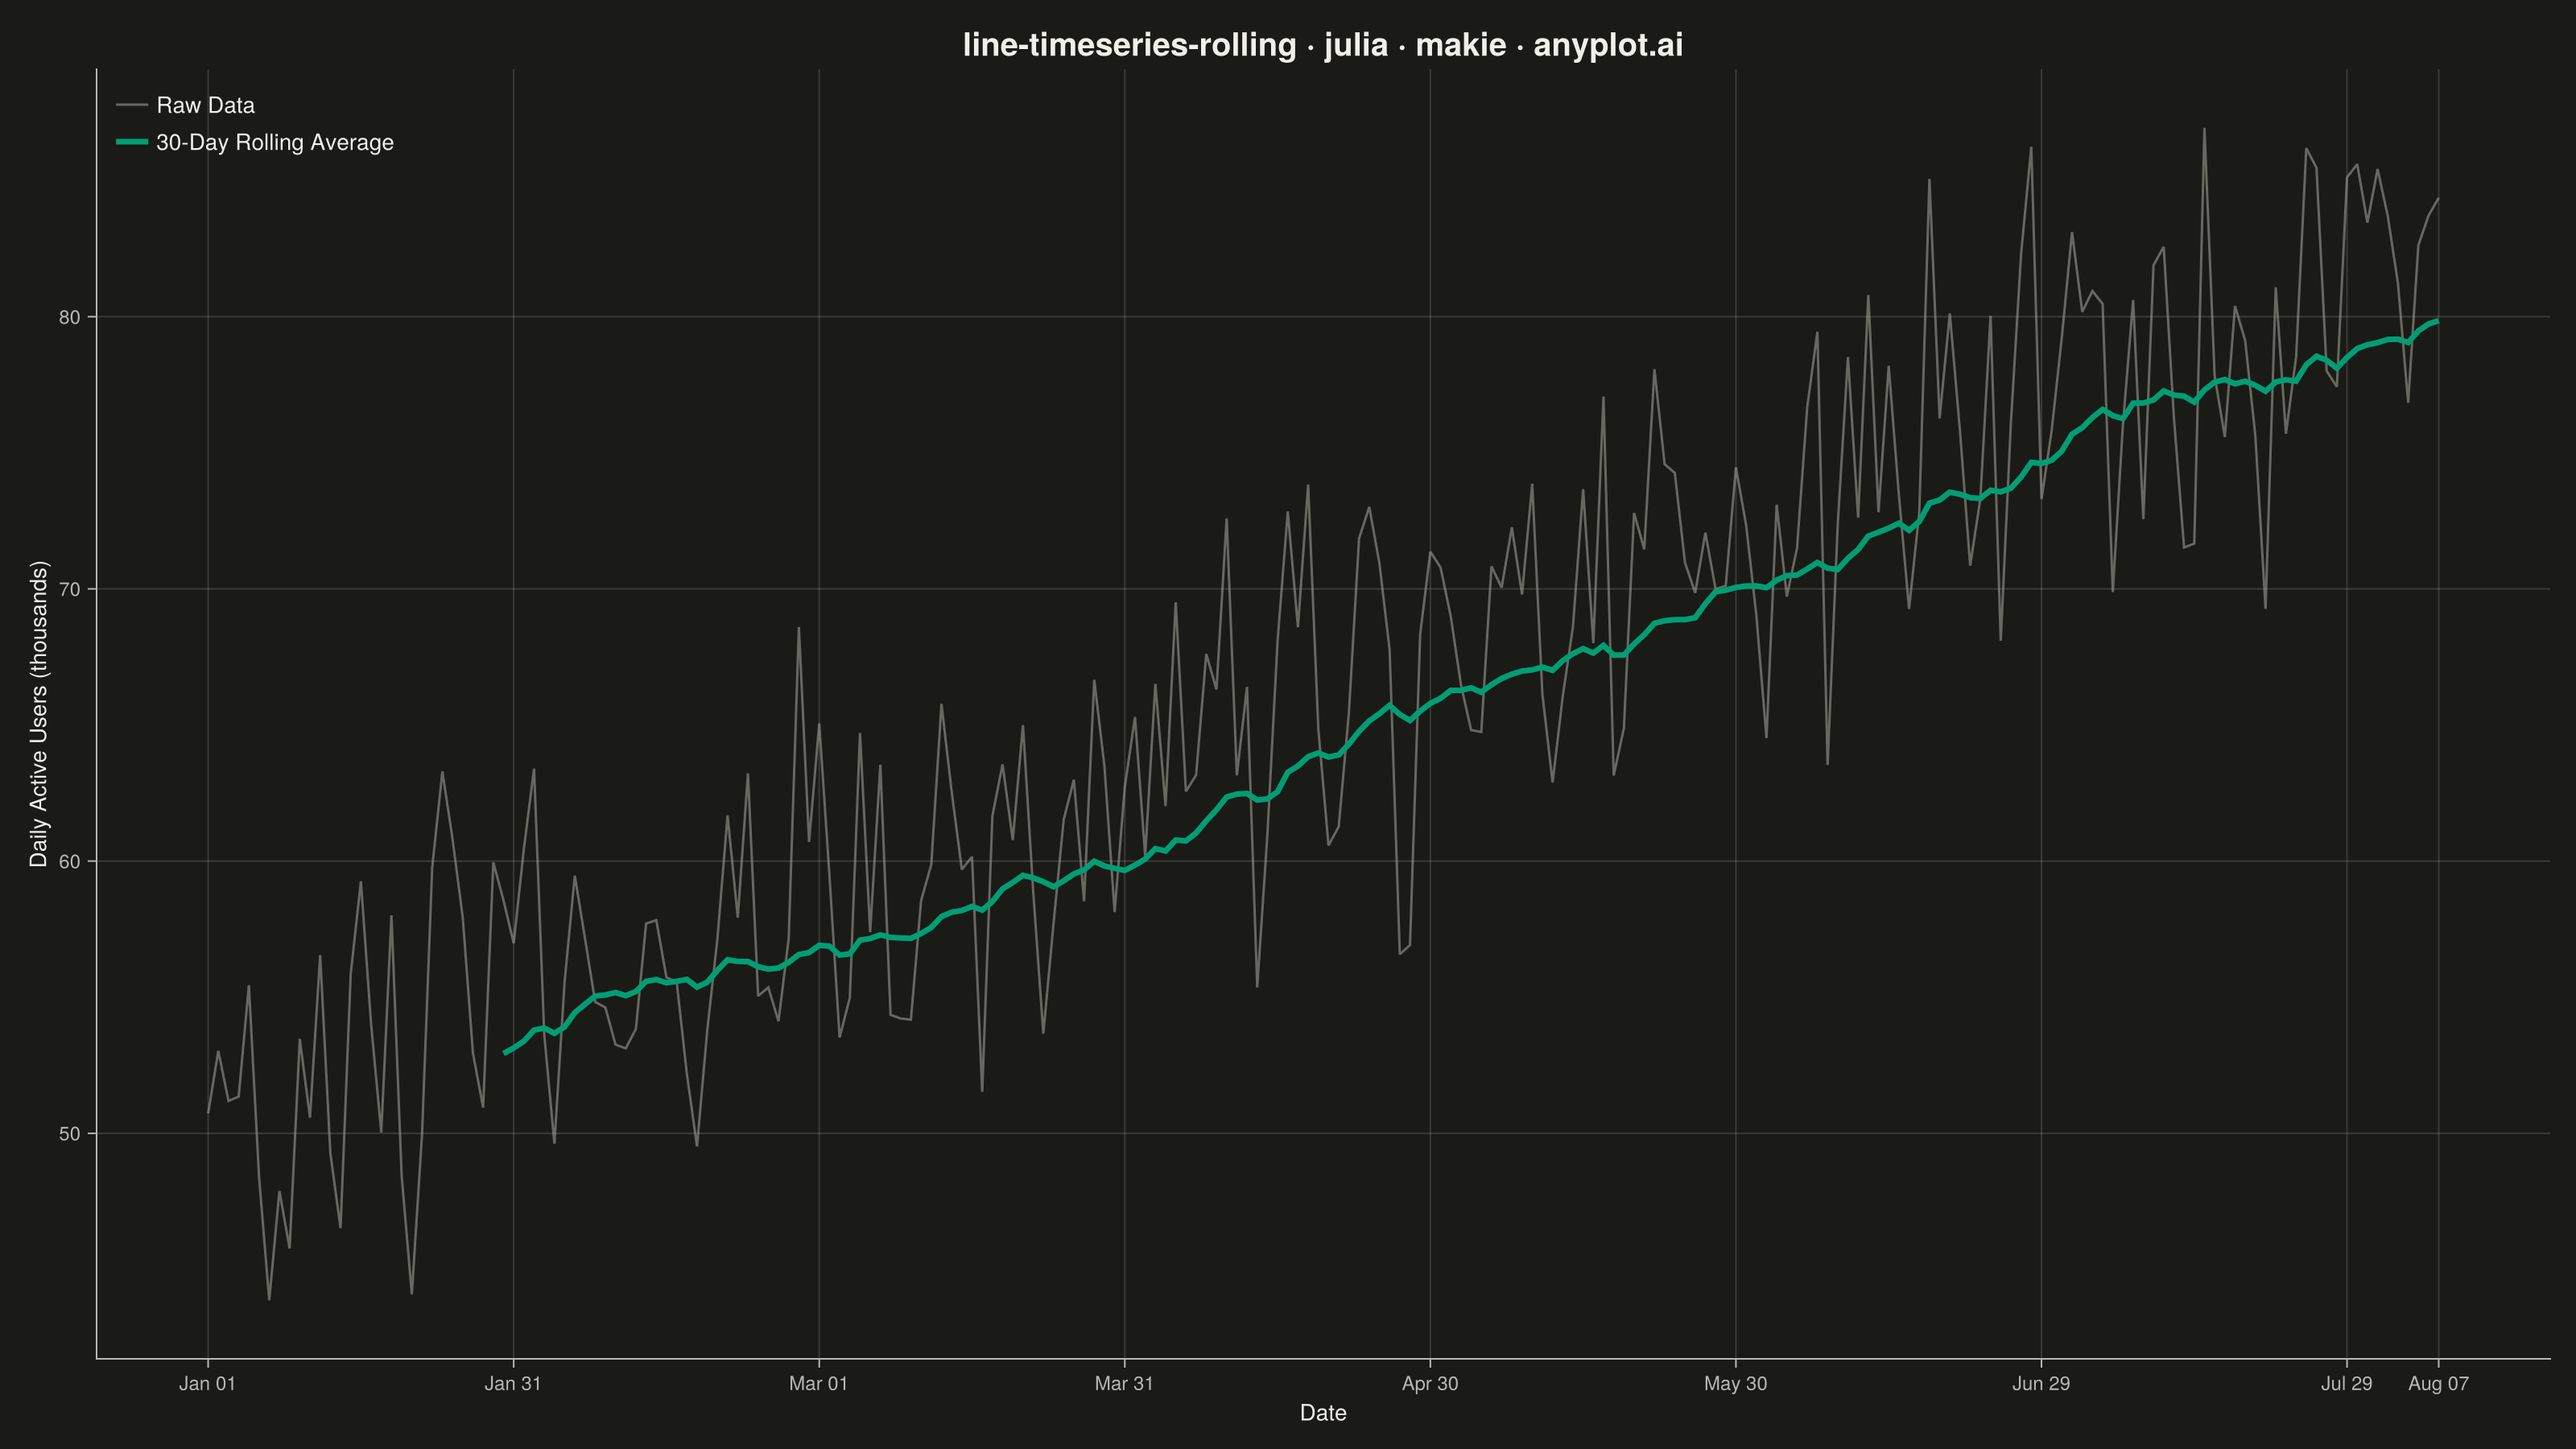The height and width of the screenshot is (1449, 2576).
Task: Click the green 30-Day Rolling Average legend swatch
Action: (132, 142)
